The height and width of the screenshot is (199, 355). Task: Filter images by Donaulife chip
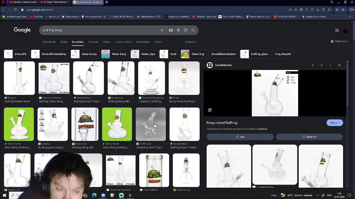click(x=16, y=54)
